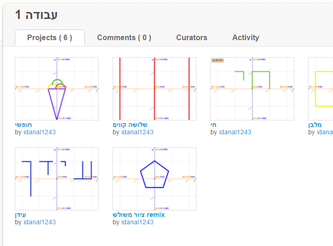Open the ice cream cone project thumbnail
Screen dimensions: 333x246
click(x=57, y=89)
